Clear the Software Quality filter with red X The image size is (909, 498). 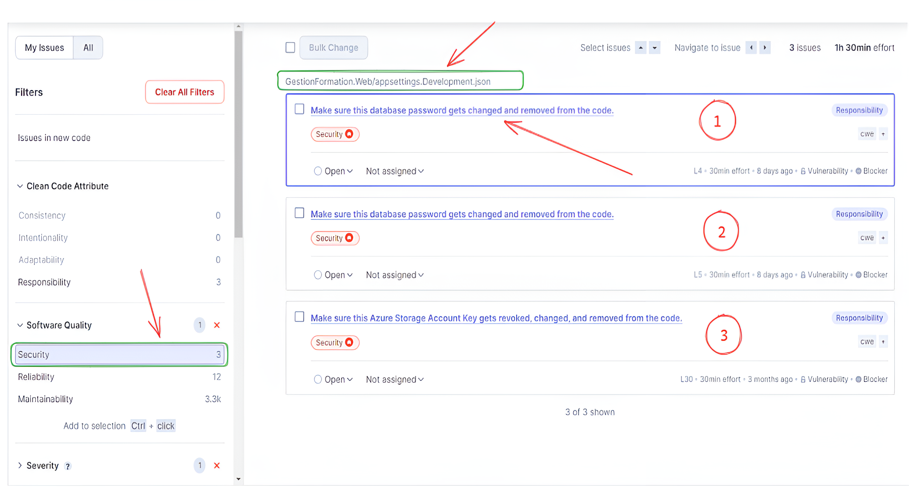217,325
